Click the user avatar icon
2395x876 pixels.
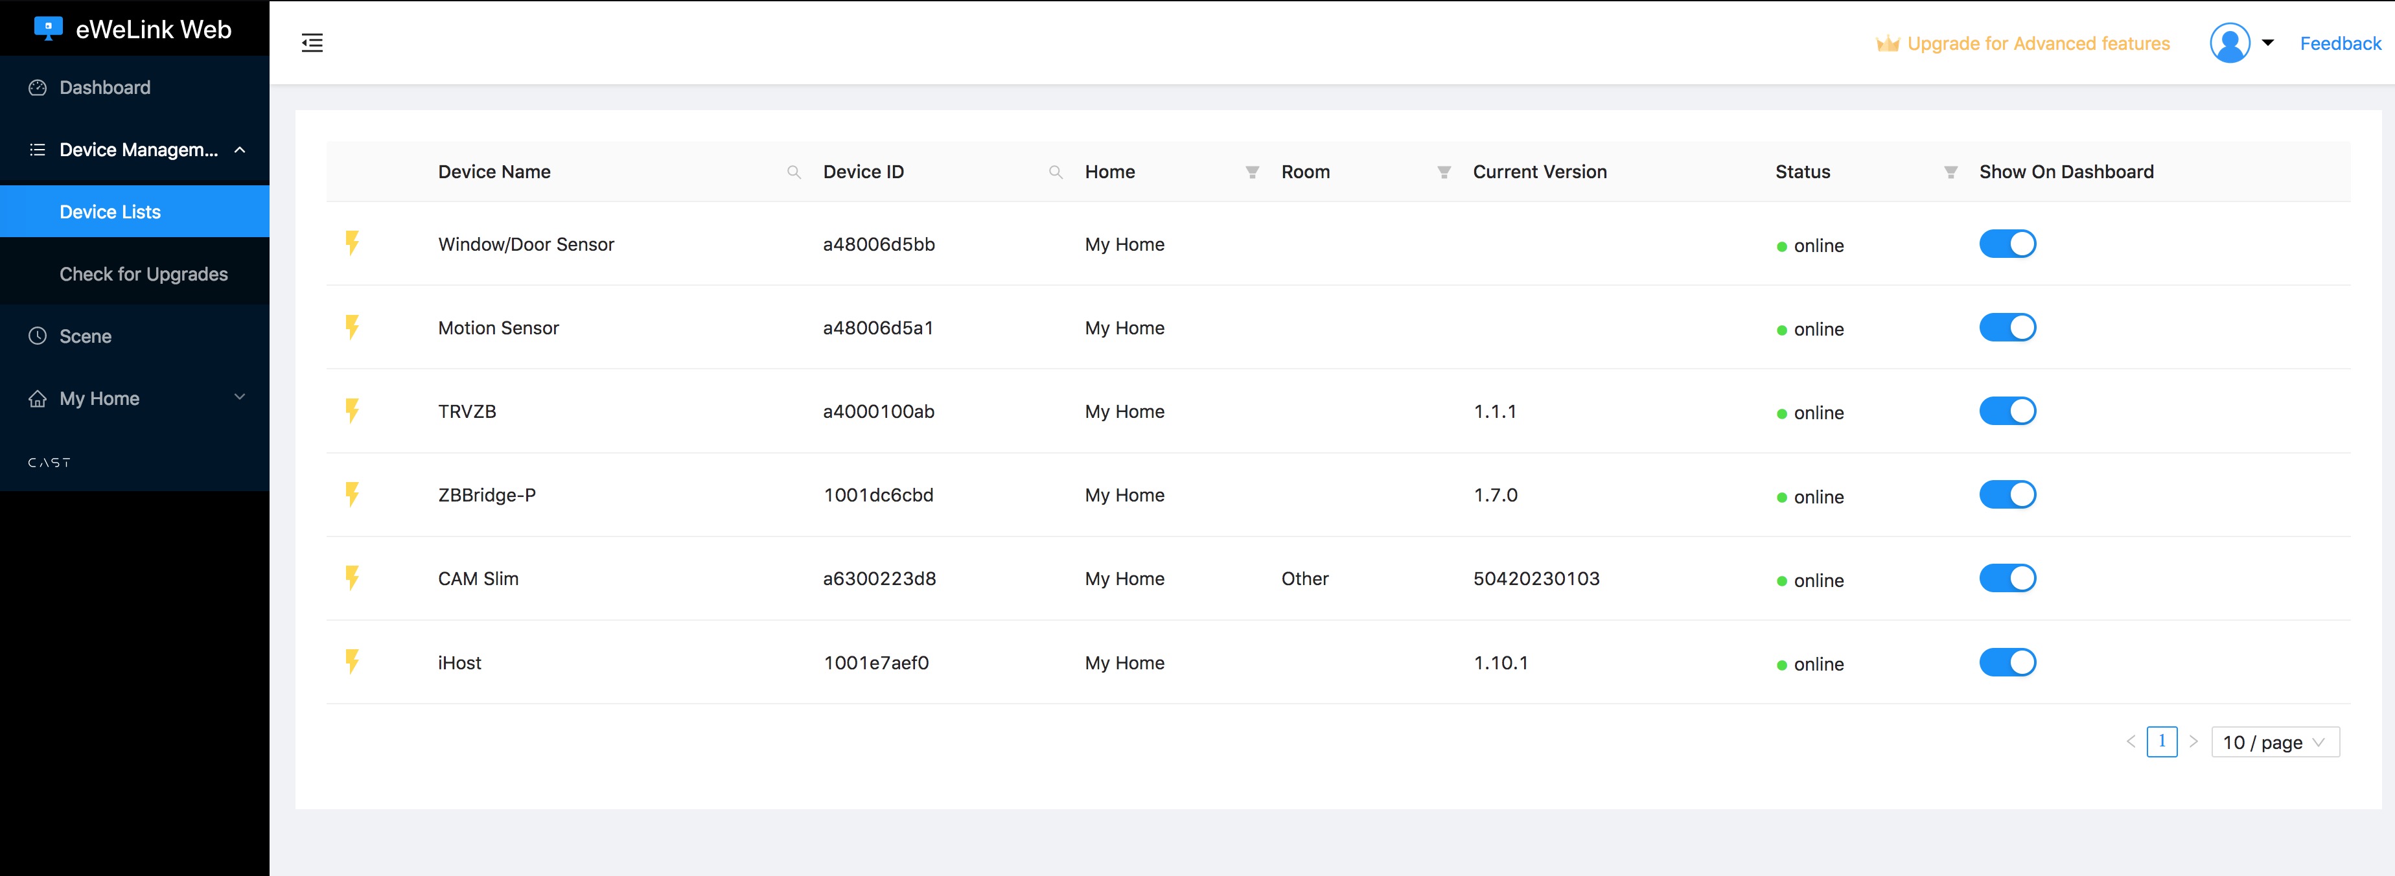(x=2230, y=43)
